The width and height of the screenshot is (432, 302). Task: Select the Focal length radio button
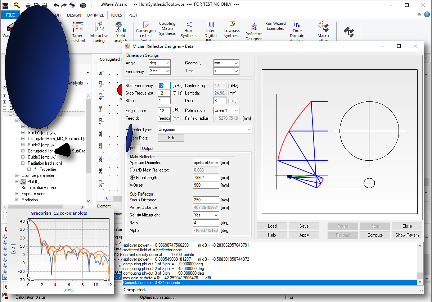click(x=132, y=178)
